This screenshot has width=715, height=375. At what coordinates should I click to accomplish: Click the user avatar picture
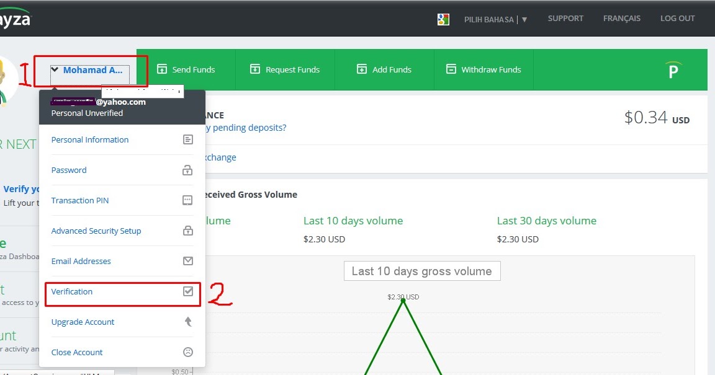[x=7, y=82]
